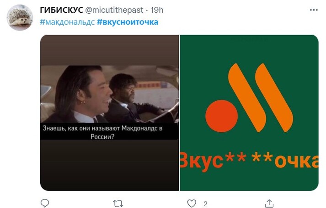Click the reply speech bubble icon
The image size is (326, 208).
click(x=45, y=203)
